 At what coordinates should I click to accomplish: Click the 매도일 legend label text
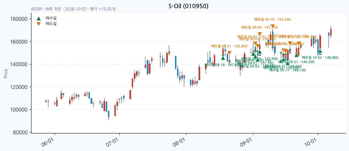point(51,24)
